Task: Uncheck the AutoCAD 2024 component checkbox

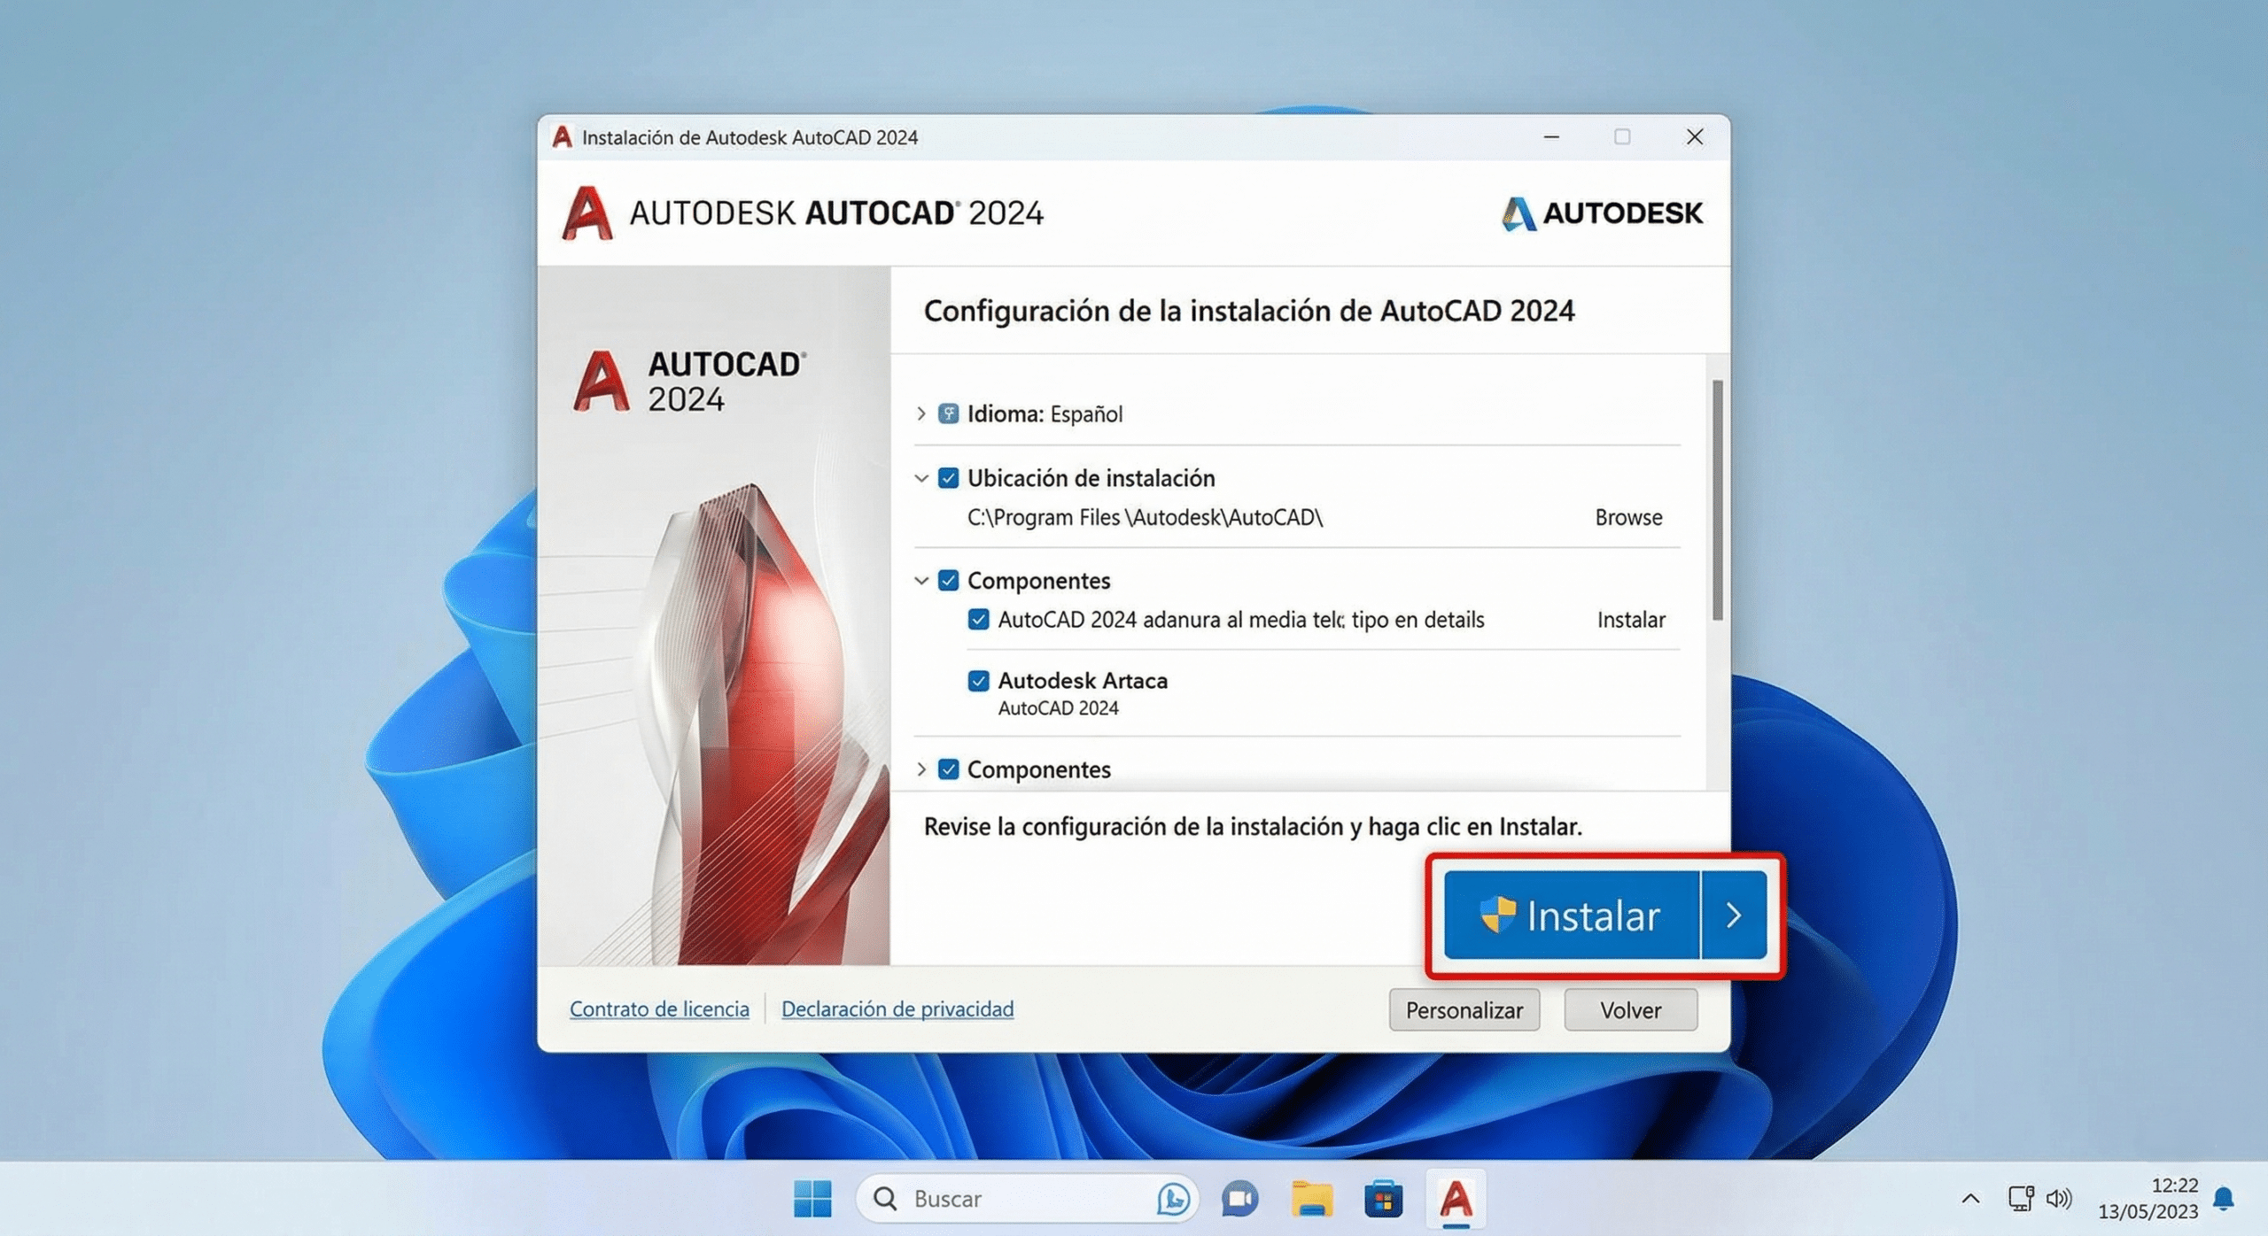Action: (x=977, y=620)
